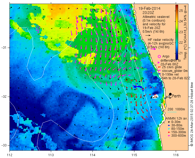Click the dark blue bottom of colorbar
The height and width of the screenshot is (158, 195).
177,58
